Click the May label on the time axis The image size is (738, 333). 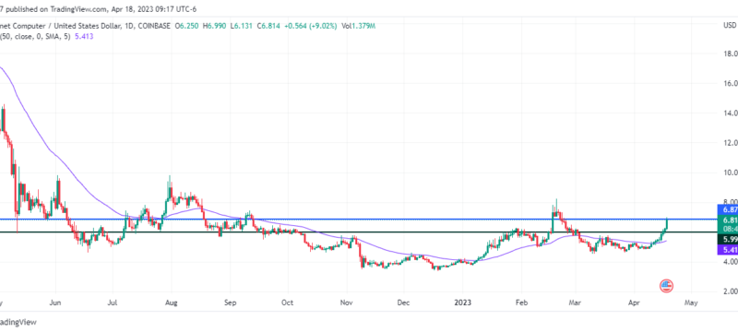pyautogui.click(x=691, y=302)
